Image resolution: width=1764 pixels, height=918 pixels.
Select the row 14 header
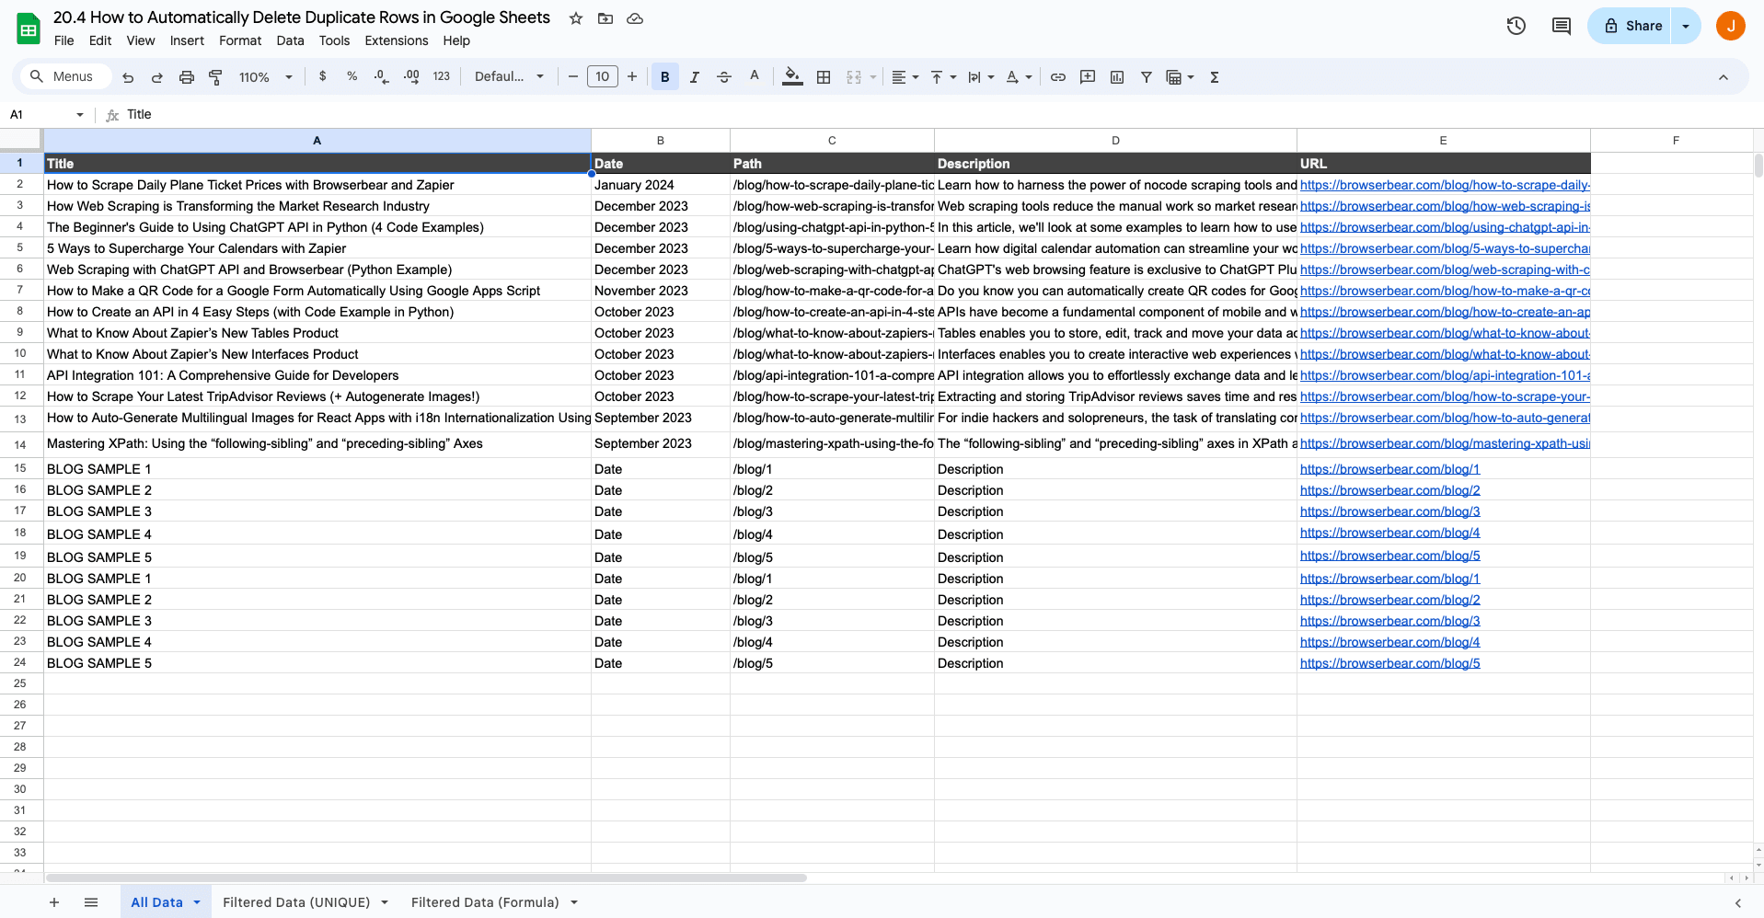click(x=20, y=444)
